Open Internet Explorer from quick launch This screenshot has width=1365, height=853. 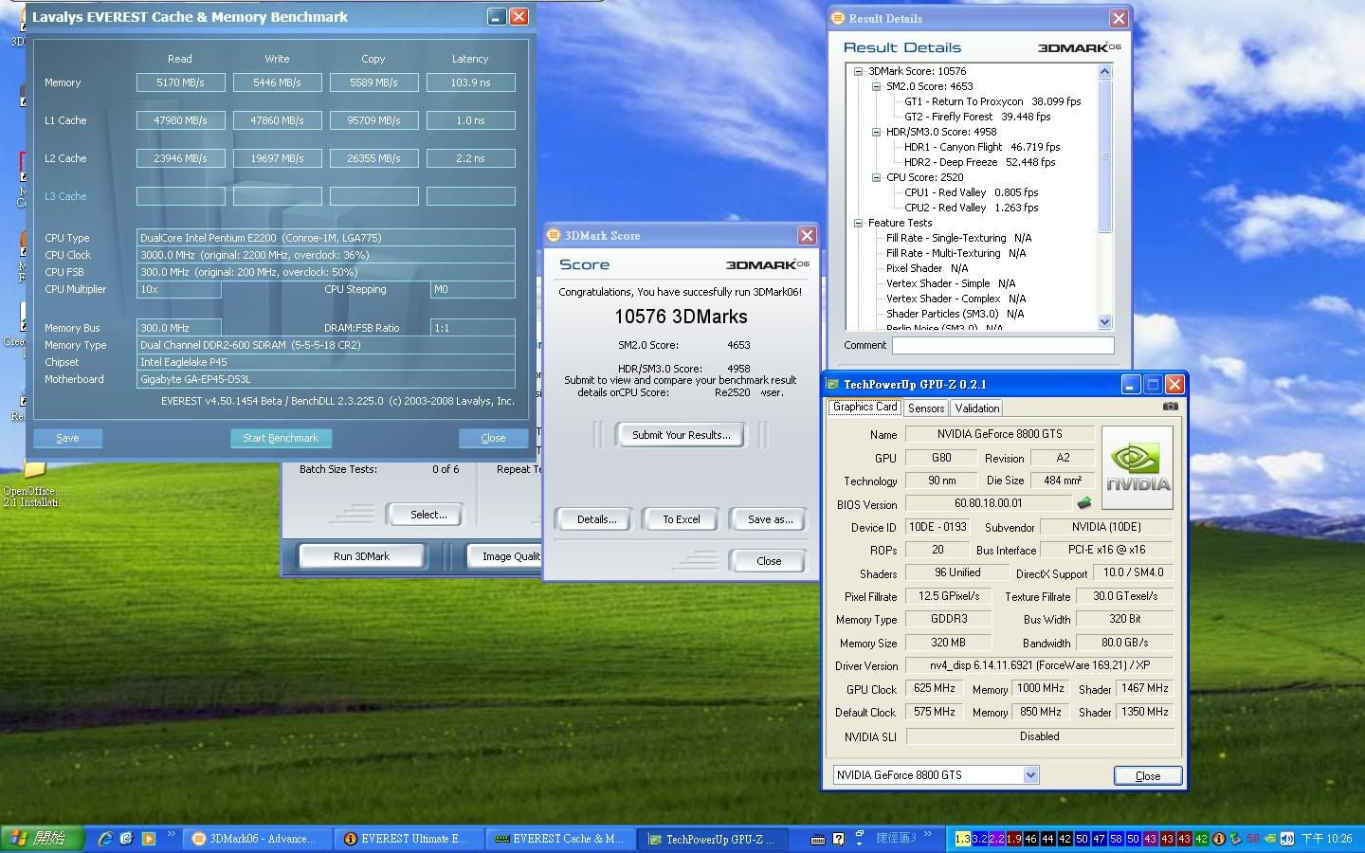pyautogui.click(x=105, y=838)
